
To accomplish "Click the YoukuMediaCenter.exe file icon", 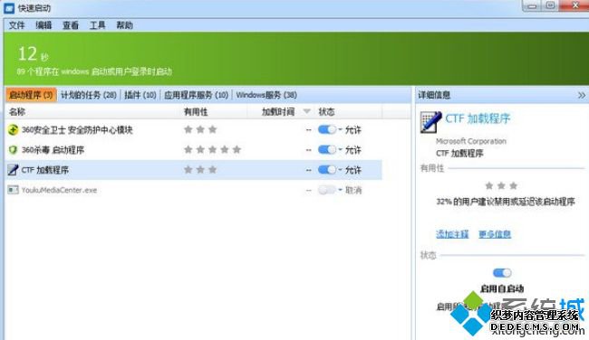I will (14, 190).
